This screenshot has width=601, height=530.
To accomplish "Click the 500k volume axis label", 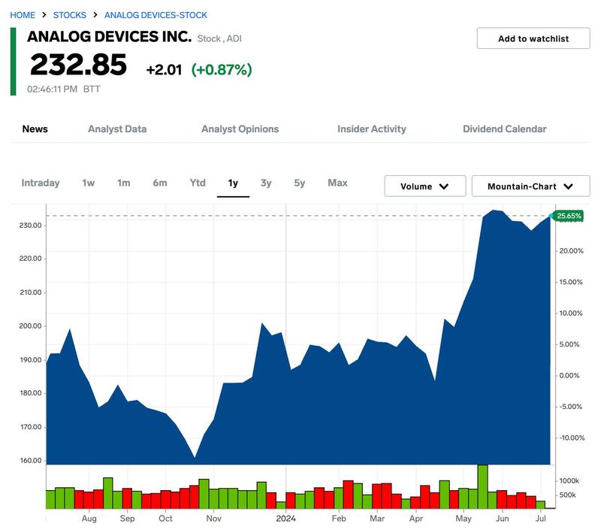I will (x=568, y=495).
